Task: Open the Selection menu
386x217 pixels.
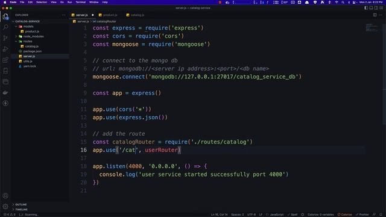Action: coord(42,2)
